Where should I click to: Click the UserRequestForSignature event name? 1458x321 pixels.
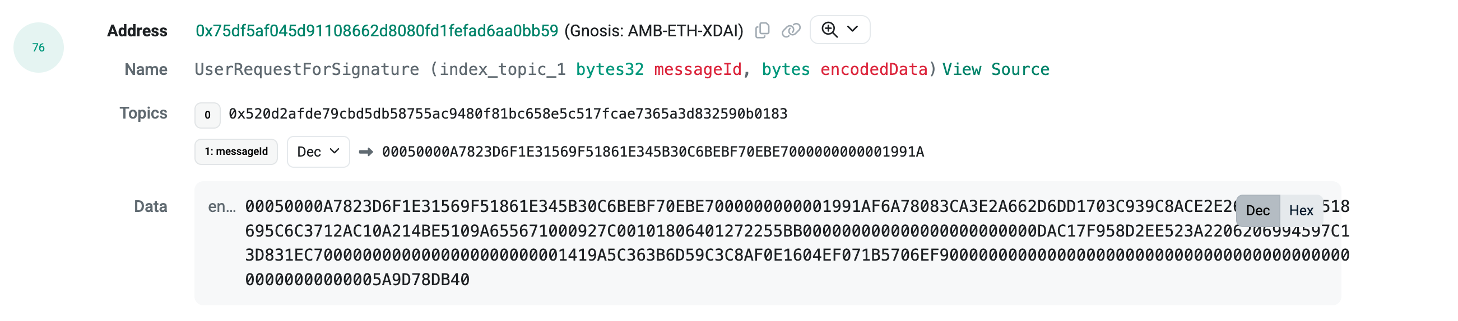pyautogui.click(x=307, y=69)
